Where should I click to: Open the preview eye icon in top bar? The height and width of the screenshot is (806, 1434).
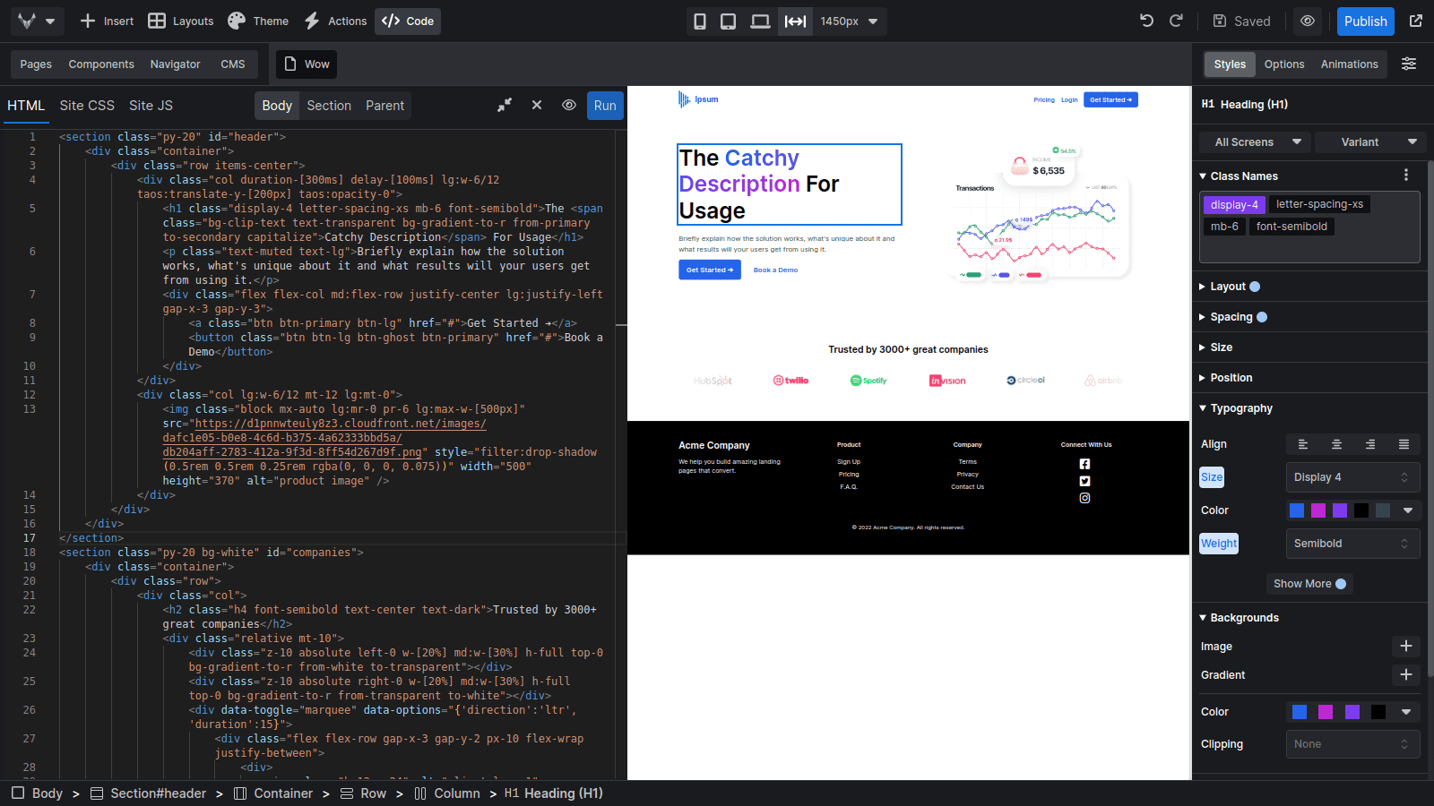click(x=1308, y=21)
